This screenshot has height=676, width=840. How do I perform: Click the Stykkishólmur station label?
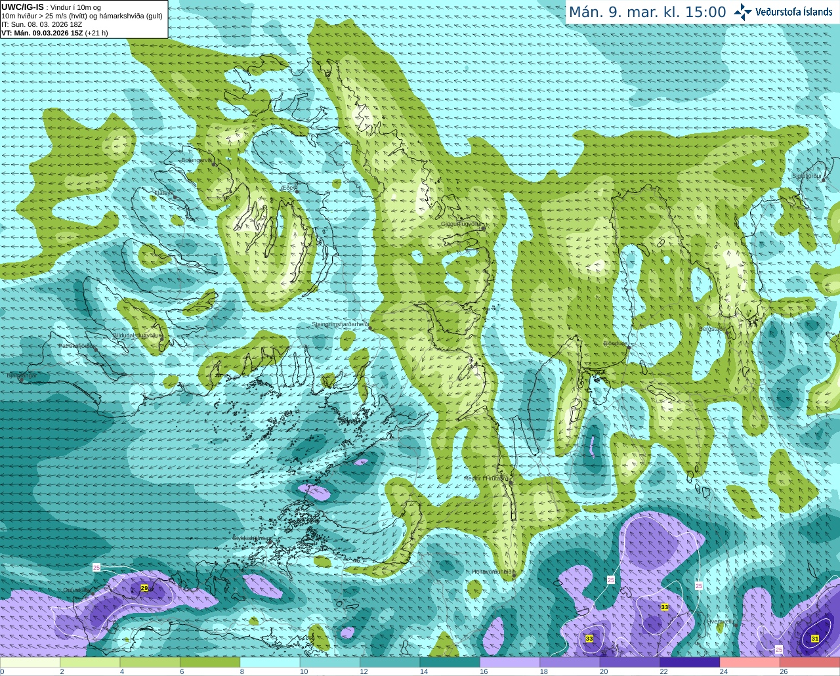point(251,538)
